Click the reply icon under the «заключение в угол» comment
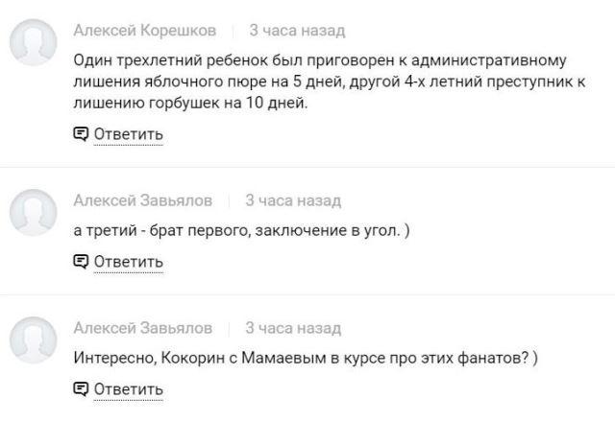This screenshot has height=421, width=615. click(x=81, y=262)
